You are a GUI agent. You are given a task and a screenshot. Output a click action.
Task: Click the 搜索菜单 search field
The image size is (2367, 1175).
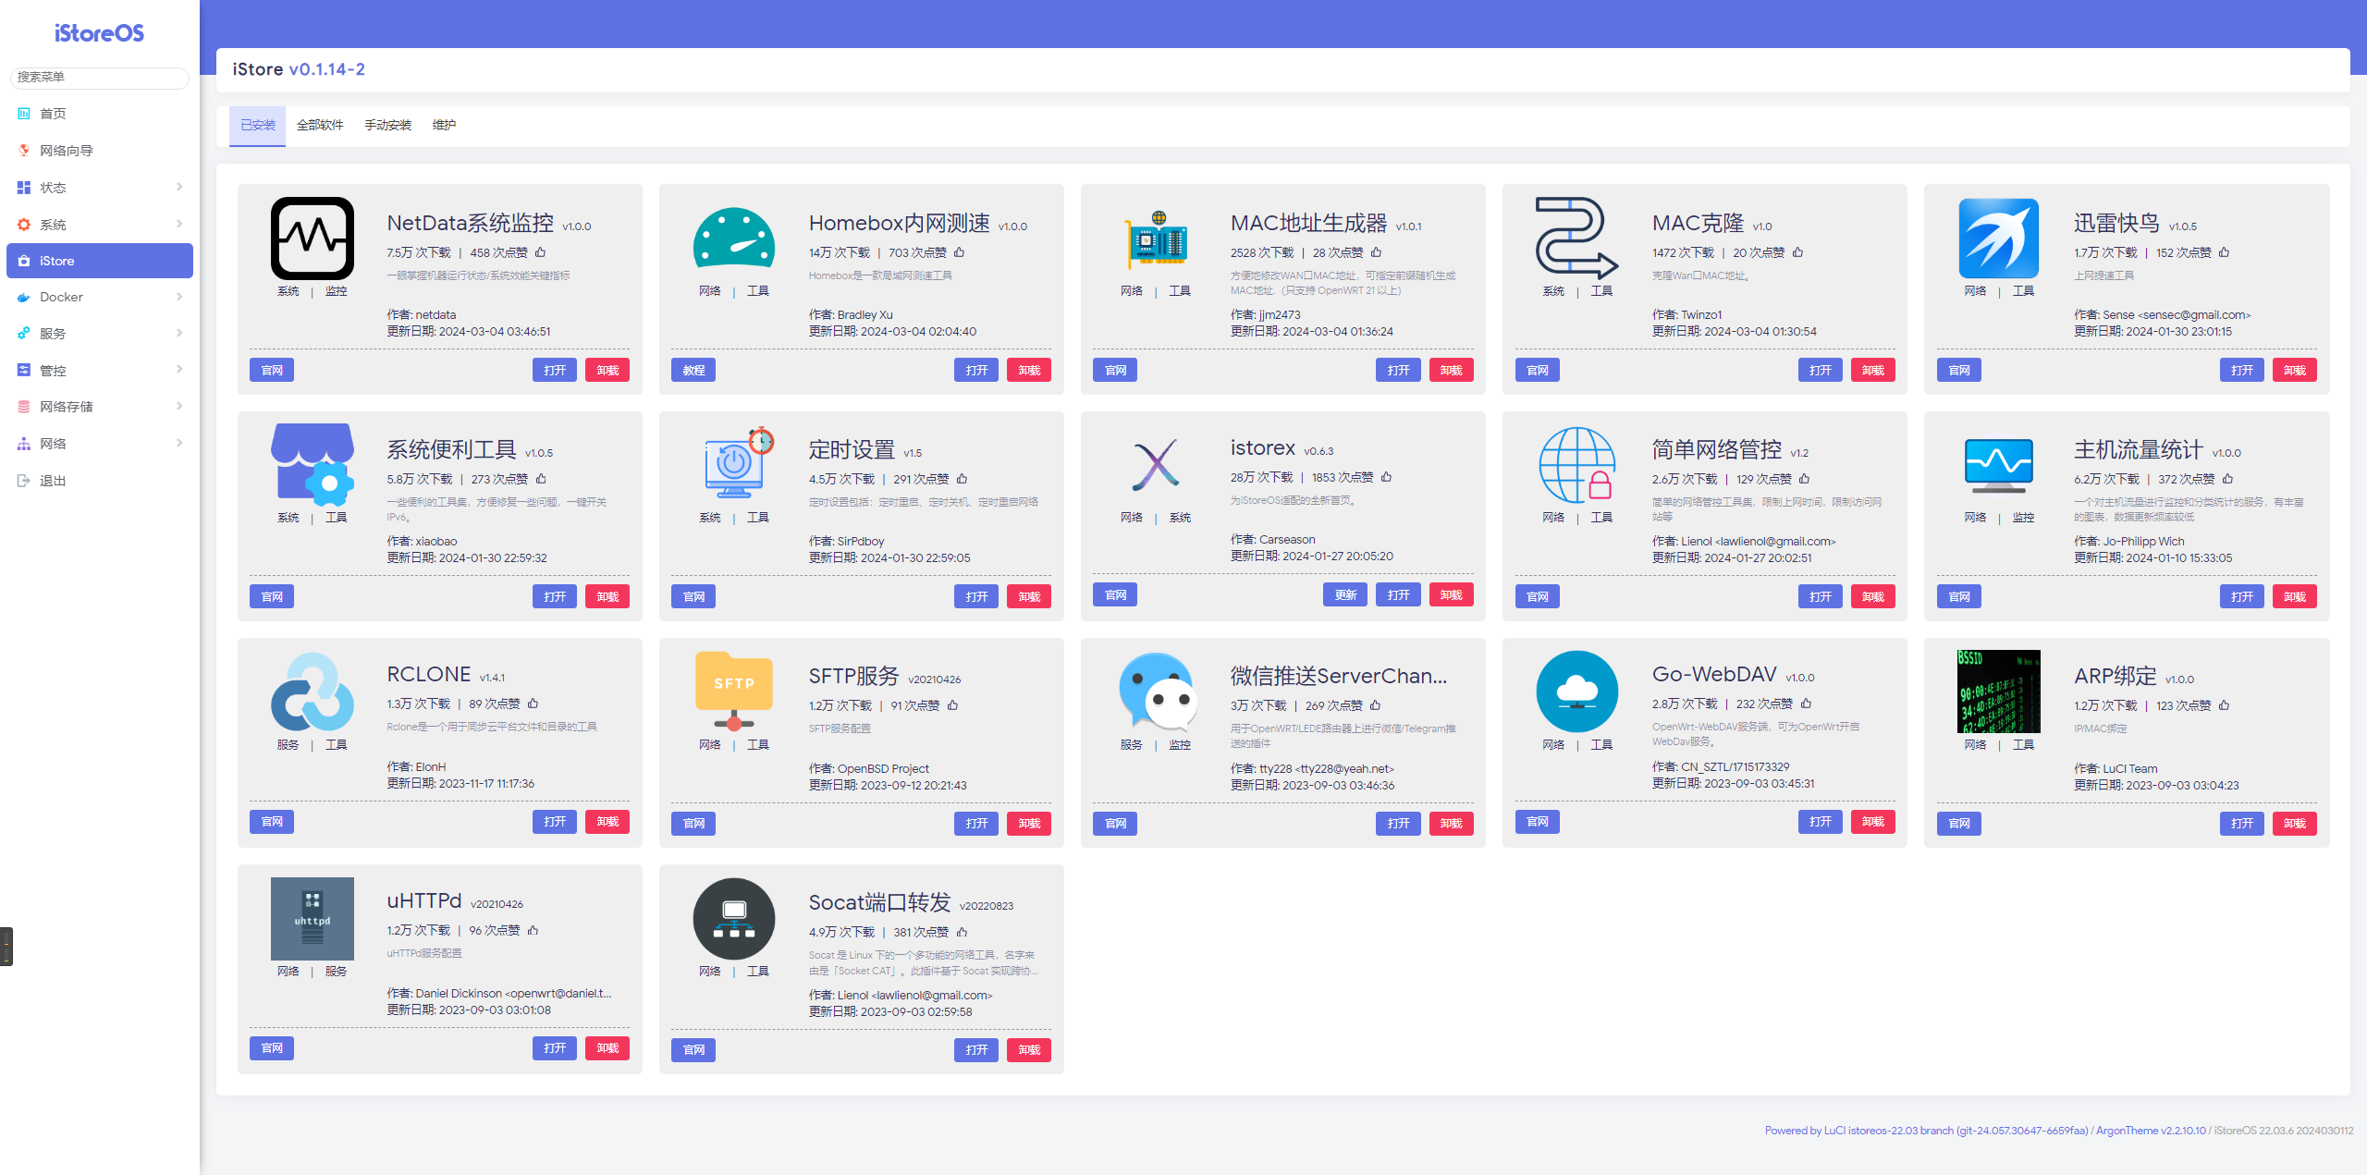coord(99,77)
